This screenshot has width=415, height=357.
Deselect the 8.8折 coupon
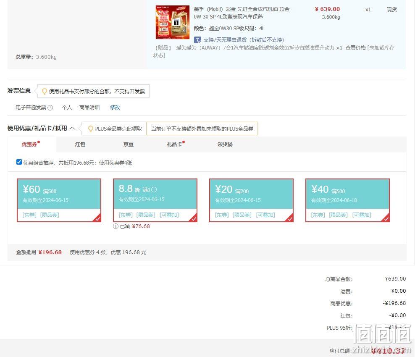tap(155, 200)
